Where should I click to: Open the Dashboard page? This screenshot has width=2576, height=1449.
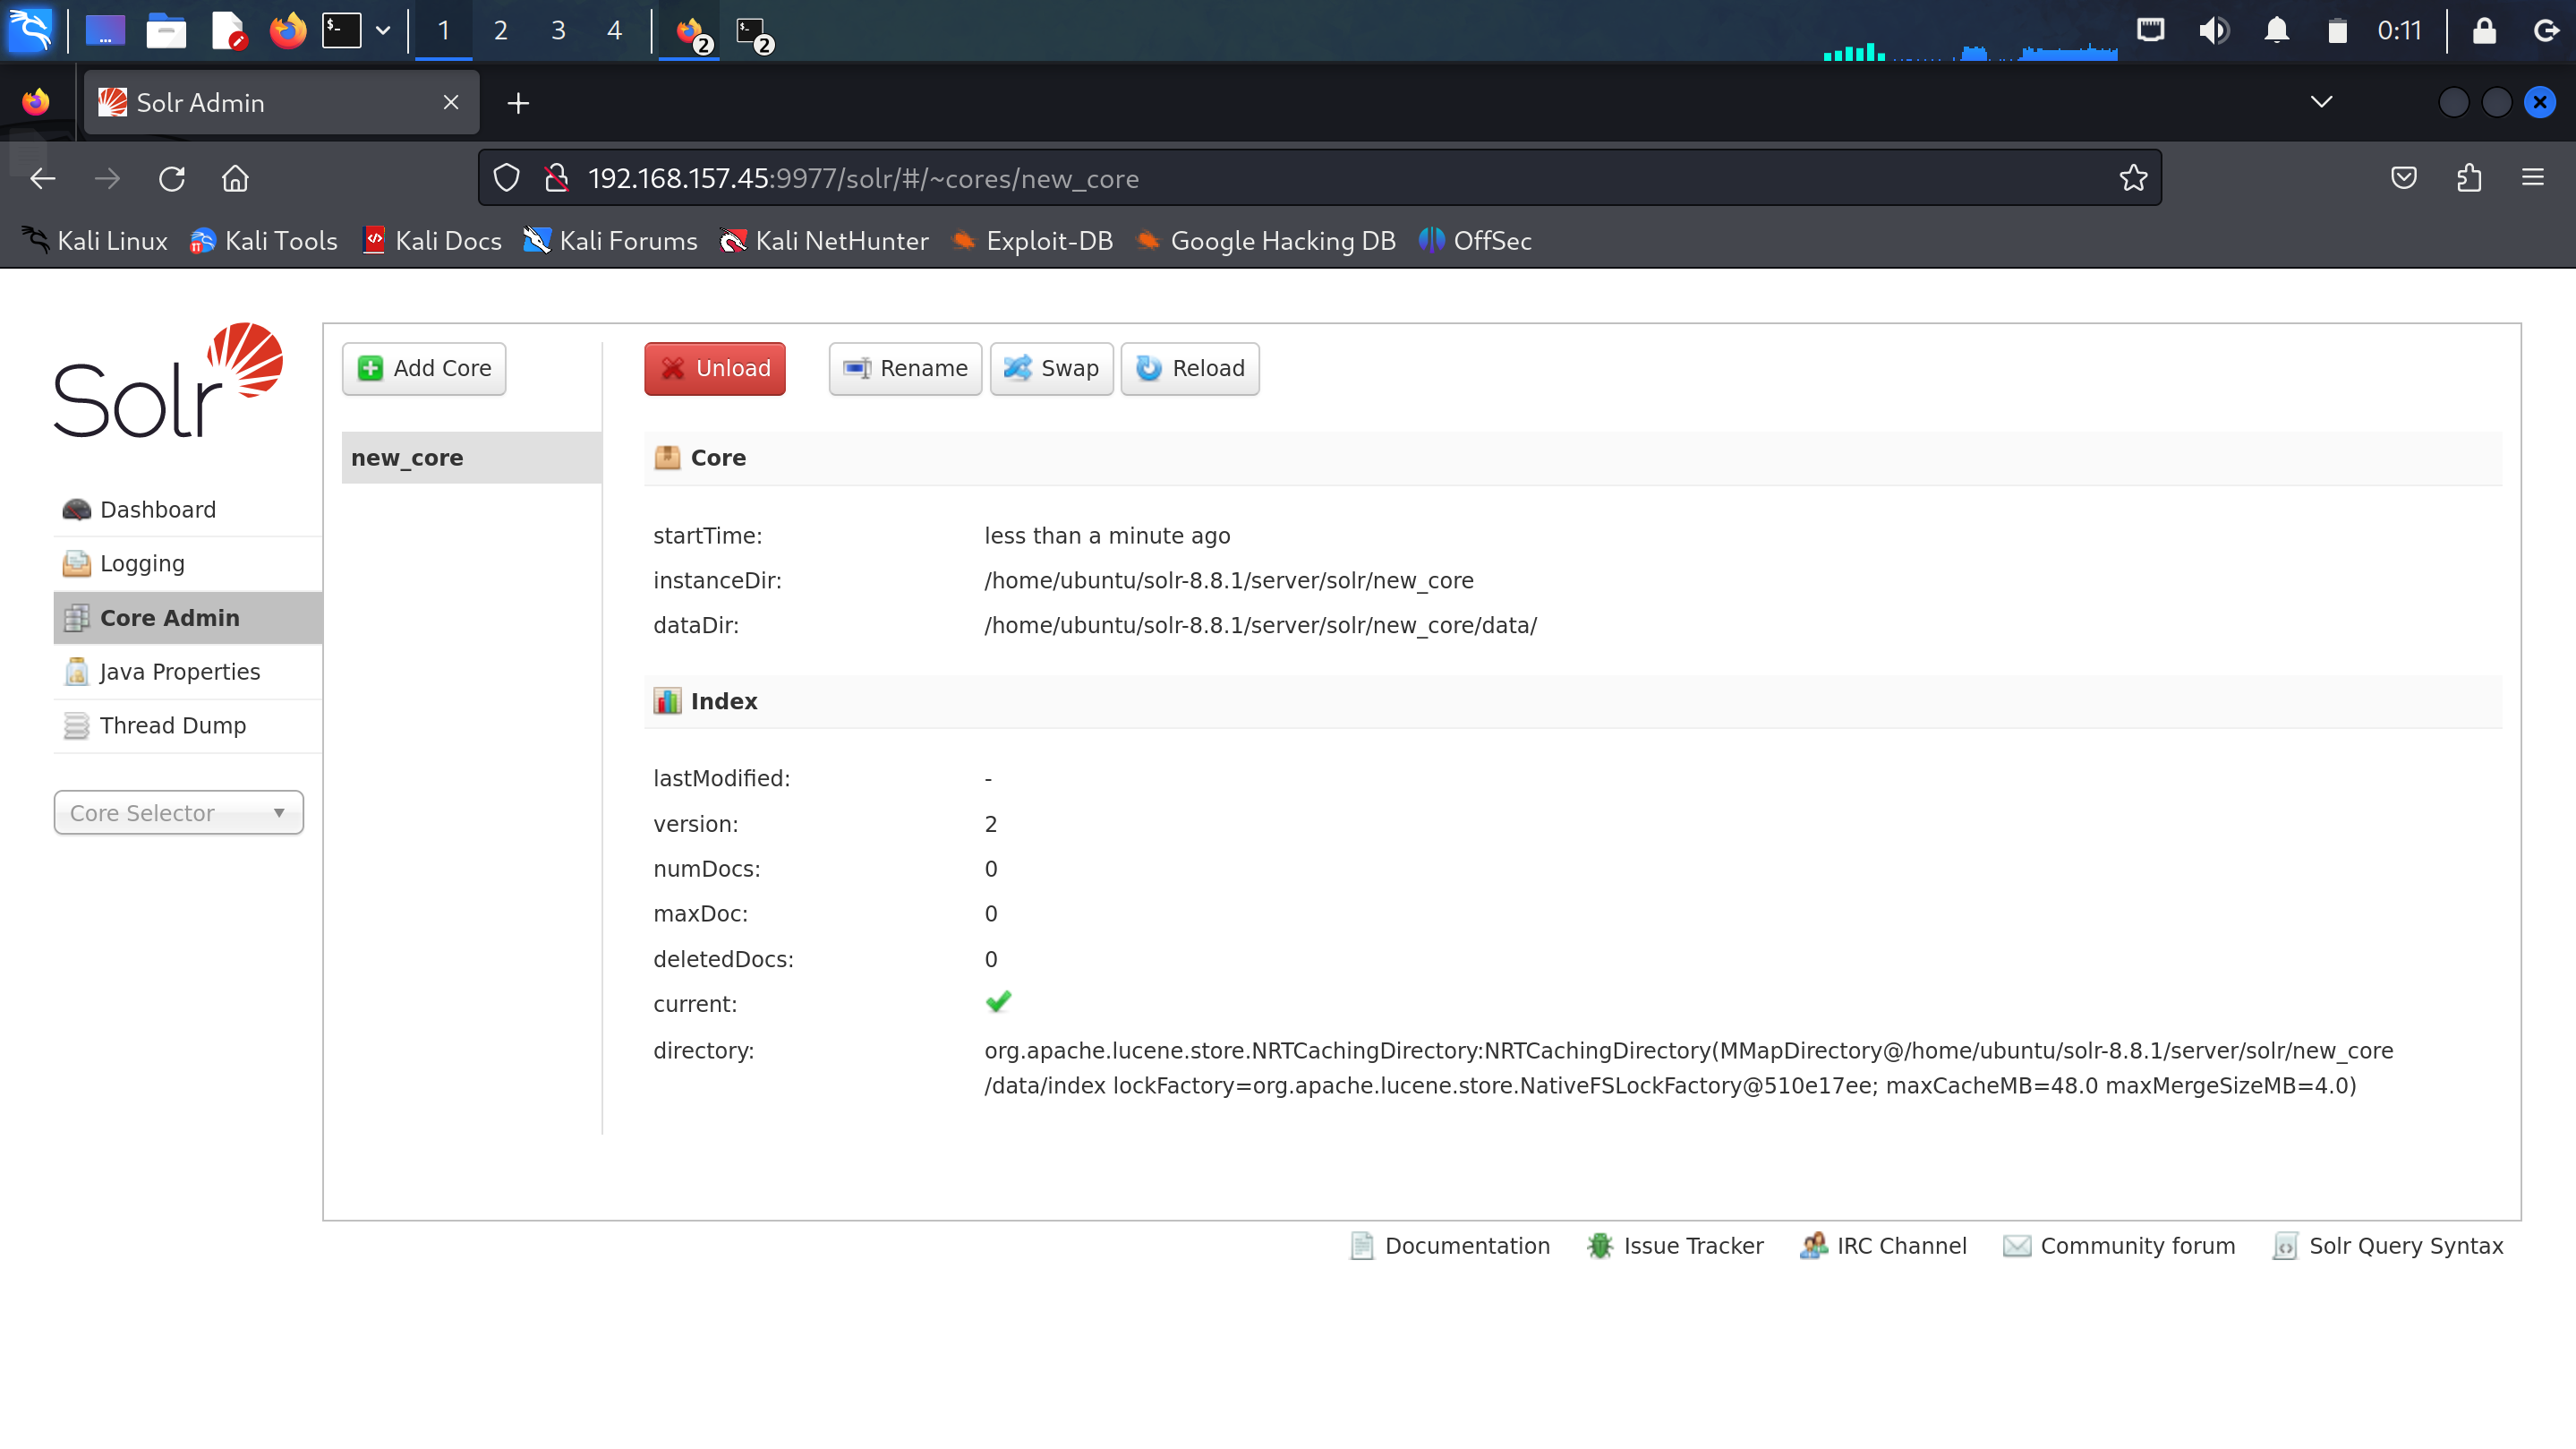point(157,510)
